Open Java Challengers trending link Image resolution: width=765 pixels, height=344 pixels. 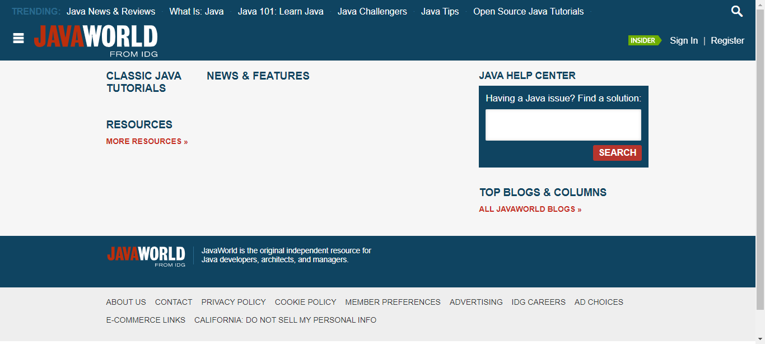click(x=372, y=11)
